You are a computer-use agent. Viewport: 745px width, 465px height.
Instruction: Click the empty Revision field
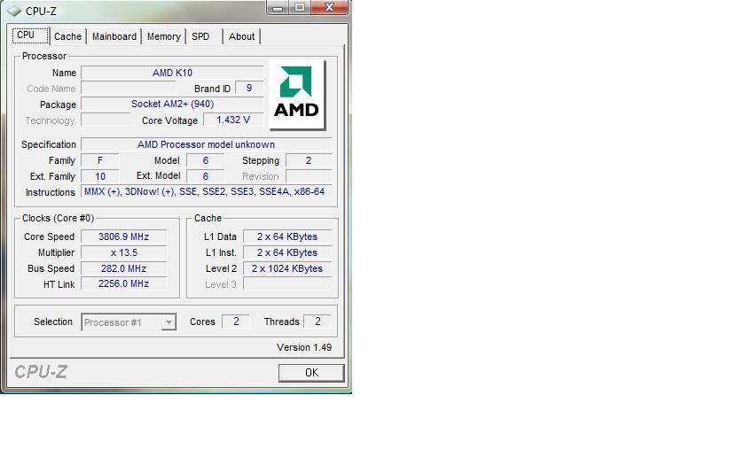click(309, 176)
